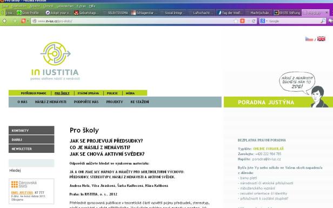Switch to the Schlagerstar tab
The image size is (333, 208).
[144, 13]
